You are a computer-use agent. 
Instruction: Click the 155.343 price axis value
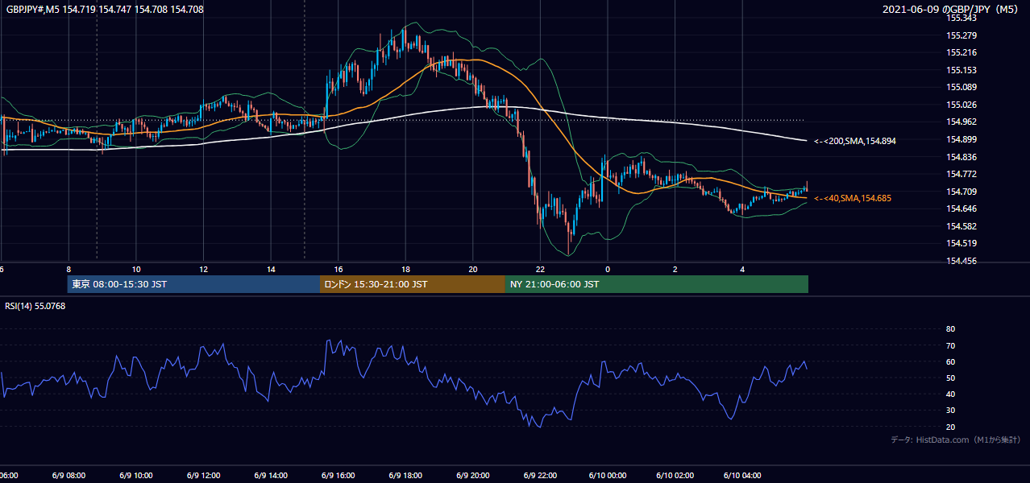point(961,18)
